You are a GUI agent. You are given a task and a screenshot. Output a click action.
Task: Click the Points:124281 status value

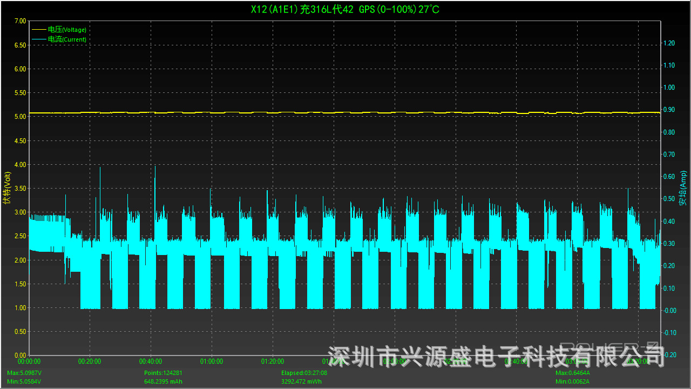tap(163, 373)
